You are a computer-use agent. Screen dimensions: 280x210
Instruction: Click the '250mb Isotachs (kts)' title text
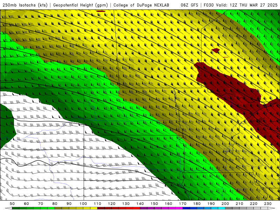click(25, 5)
